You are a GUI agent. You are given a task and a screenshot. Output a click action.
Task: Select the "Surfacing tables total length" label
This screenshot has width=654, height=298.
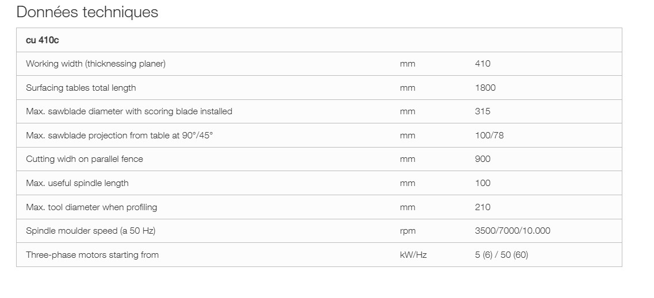[x=81, y=88]
